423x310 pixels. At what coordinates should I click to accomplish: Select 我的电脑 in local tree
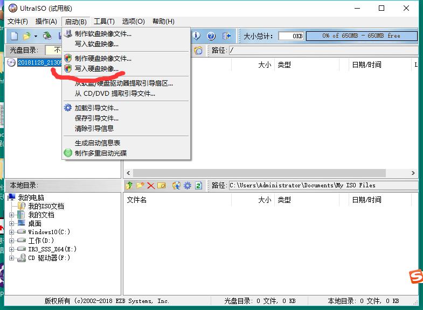pos(31,198)
